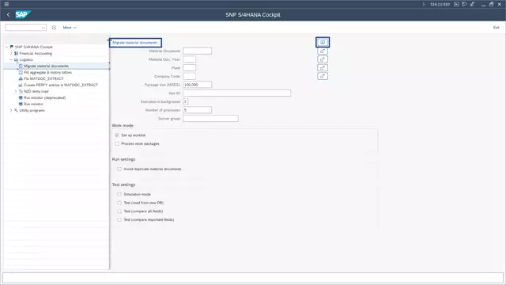
Task: Click the SAP logo
Action: click(23, 14)
